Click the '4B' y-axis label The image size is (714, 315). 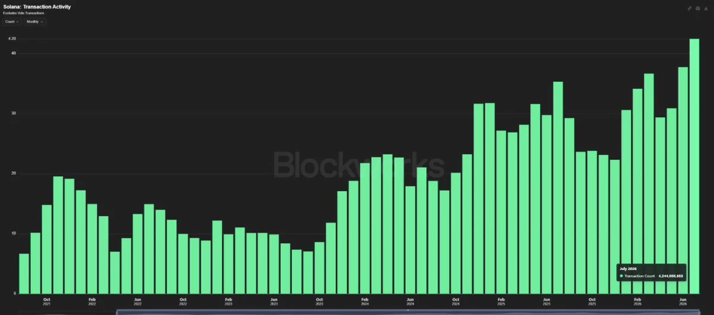14,53
